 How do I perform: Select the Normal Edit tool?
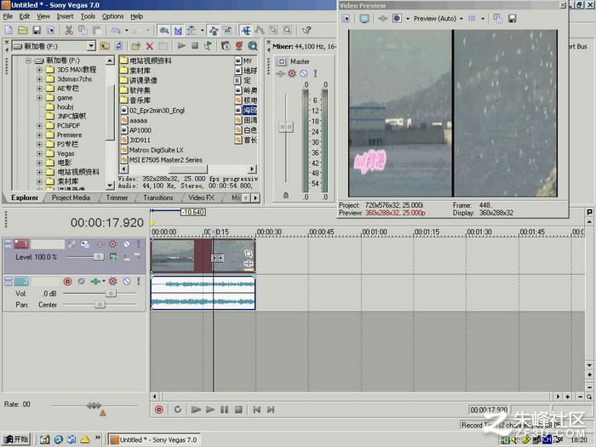[x=246, y=30]
